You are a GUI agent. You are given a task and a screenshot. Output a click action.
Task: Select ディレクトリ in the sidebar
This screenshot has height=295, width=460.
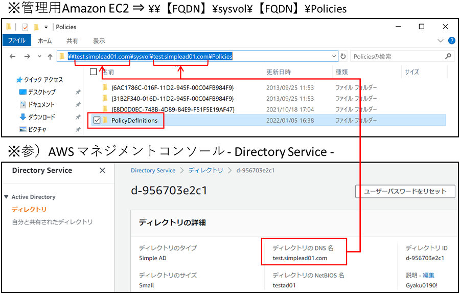point(29,210)
